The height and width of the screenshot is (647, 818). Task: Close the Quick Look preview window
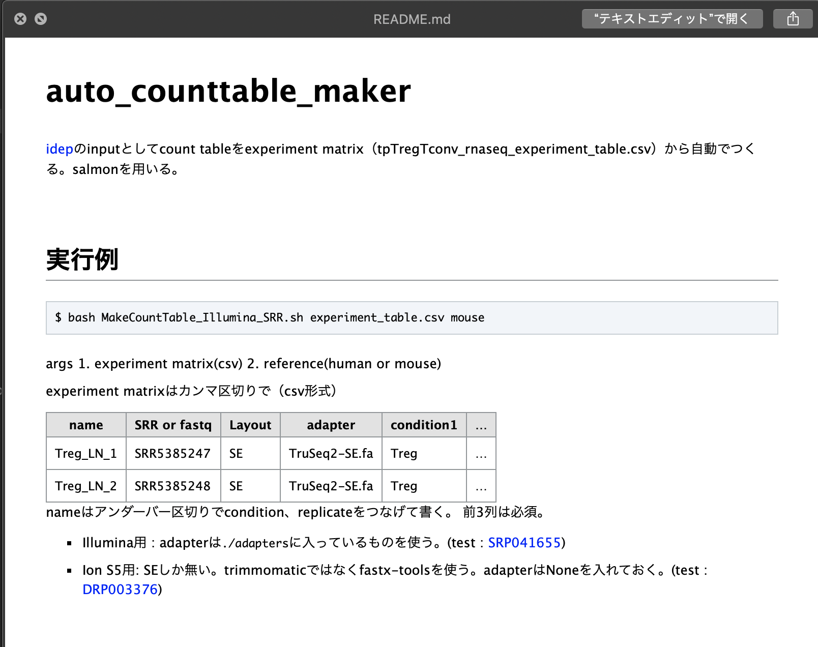coord(20,19)
